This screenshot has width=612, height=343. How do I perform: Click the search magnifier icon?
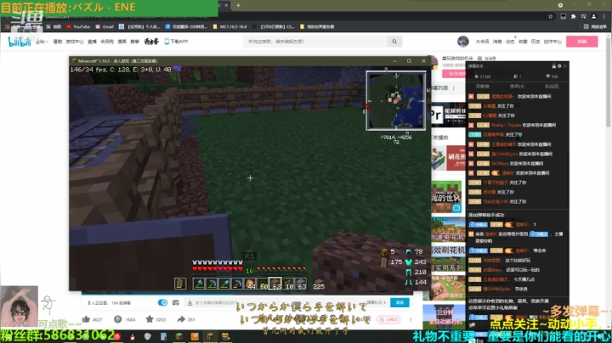point(394,42)
